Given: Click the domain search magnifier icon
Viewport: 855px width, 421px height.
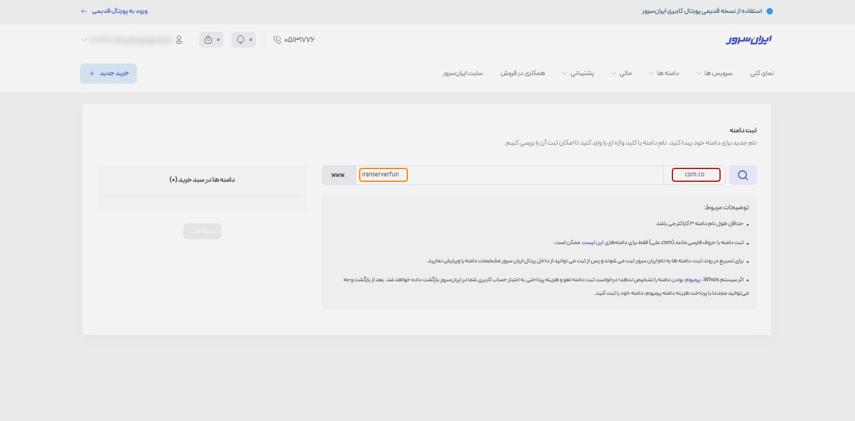Looking at the screenshot, I should tap(743, 175).
